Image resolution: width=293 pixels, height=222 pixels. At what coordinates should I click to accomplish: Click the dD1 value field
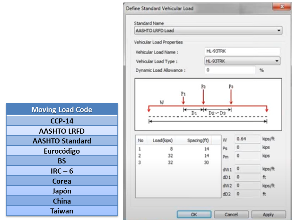click(x=247, y=177)
